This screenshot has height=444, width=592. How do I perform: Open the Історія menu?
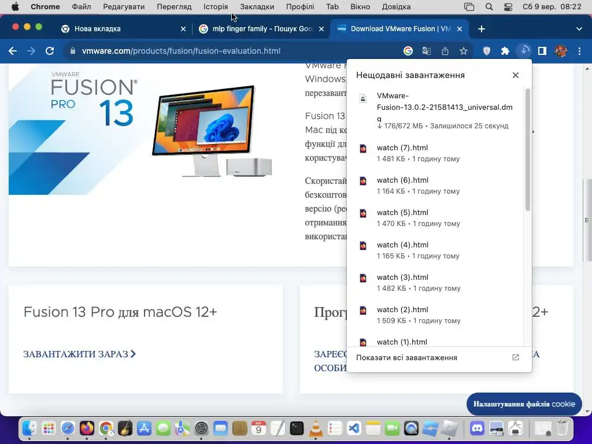[x=216, y=7]
